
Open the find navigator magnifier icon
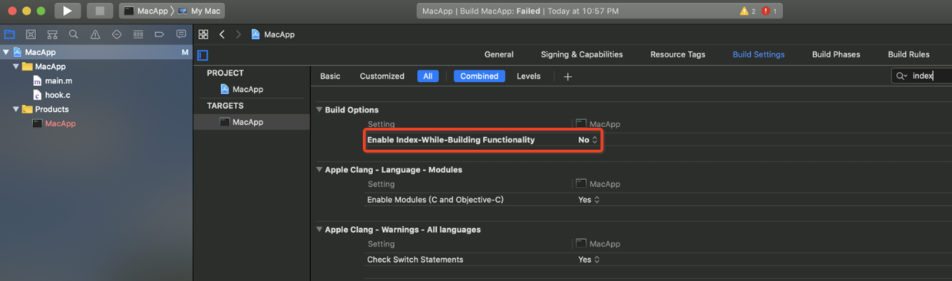[x=74, y=34]
